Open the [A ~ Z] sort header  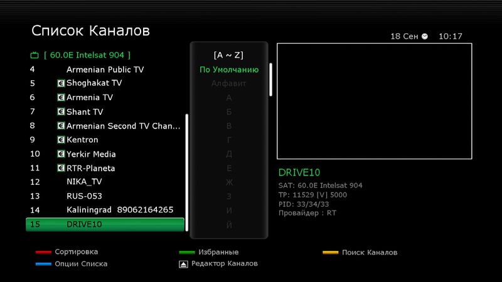tap(228, 55)
